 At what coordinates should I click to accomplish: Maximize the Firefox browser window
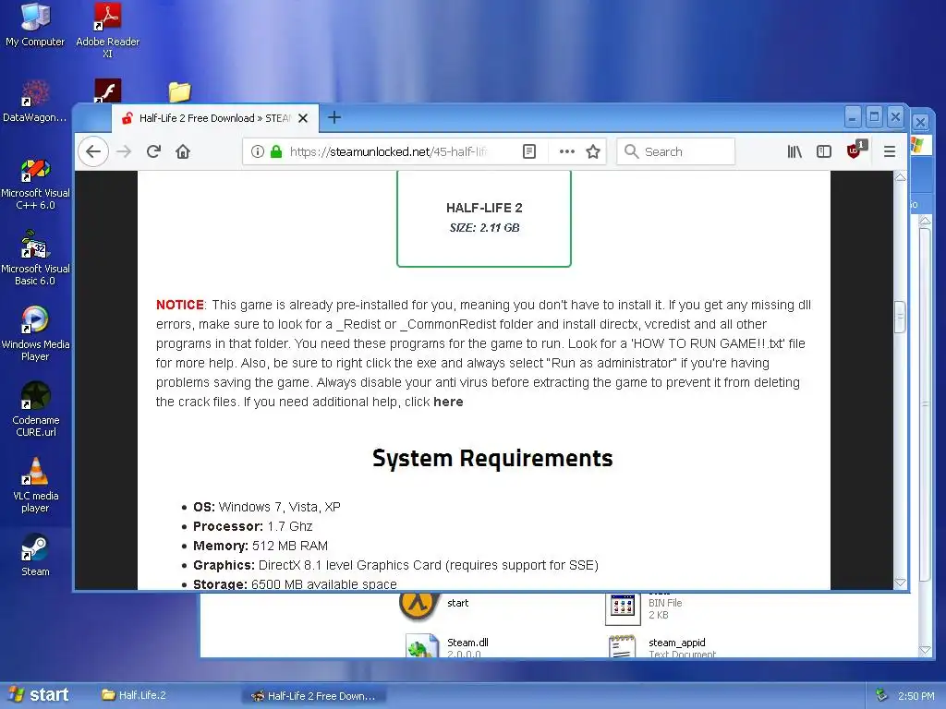(874, 117)
